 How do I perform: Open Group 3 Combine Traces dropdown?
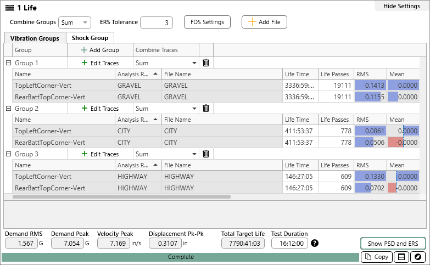(x=165, y=154)
